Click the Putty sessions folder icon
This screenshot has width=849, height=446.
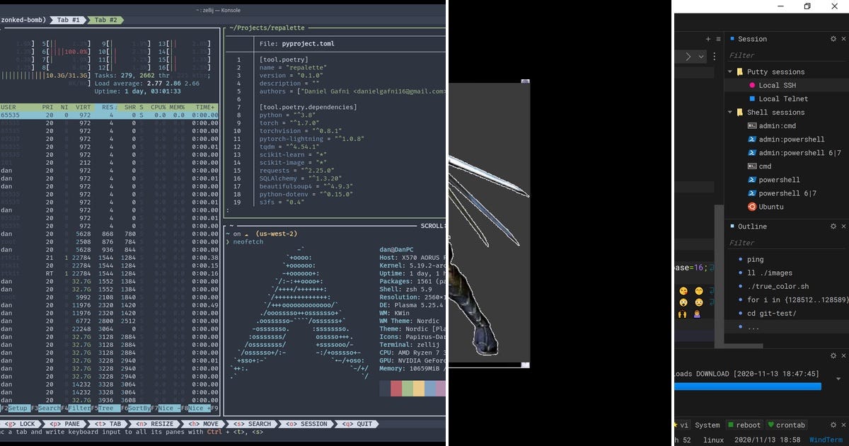pos(739,72)
